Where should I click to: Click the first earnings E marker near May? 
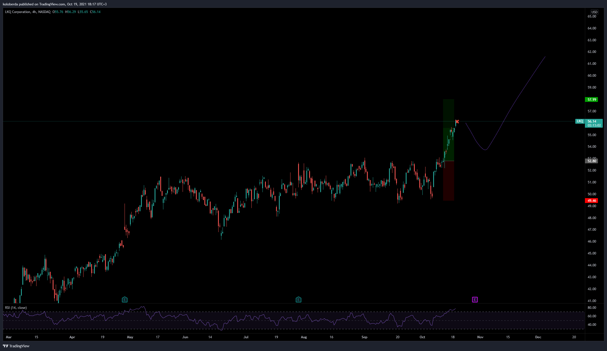125,299
